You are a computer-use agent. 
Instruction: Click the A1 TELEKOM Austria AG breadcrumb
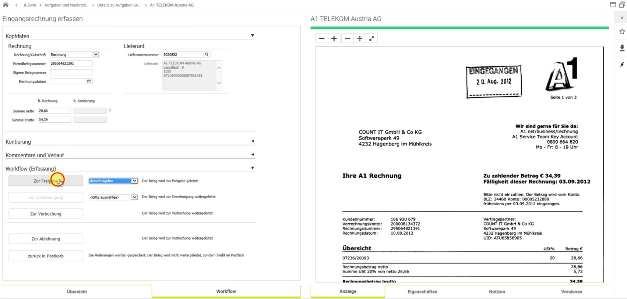pyautogui.click(x=172, y=5)
